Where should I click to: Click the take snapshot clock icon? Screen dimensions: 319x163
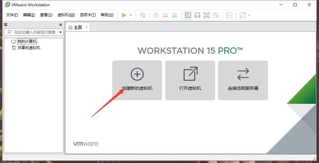[156, 15]
